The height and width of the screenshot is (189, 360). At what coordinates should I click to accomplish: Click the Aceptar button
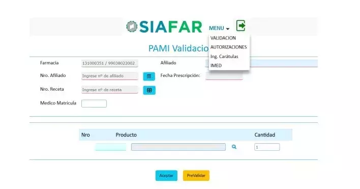pyautogui.click(x=166, y=175)
